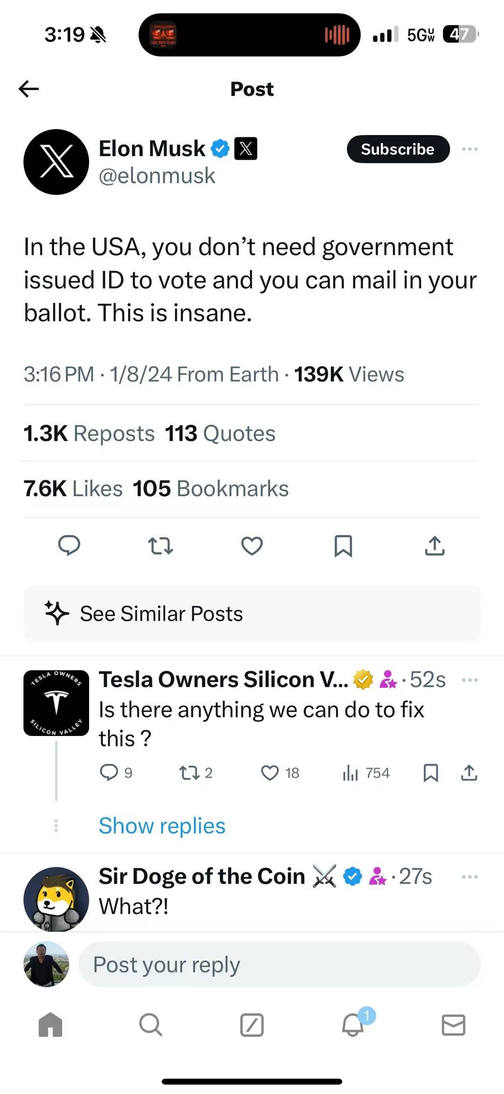Open Direct Messages envelope icon
Image resolution: width=504 pixels, height=1094 pixels.
pyautogui.click(x=453, y=1025)
